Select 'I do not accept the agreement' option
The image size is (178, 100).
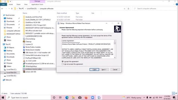pyautogui.click(x=62, y=64)
